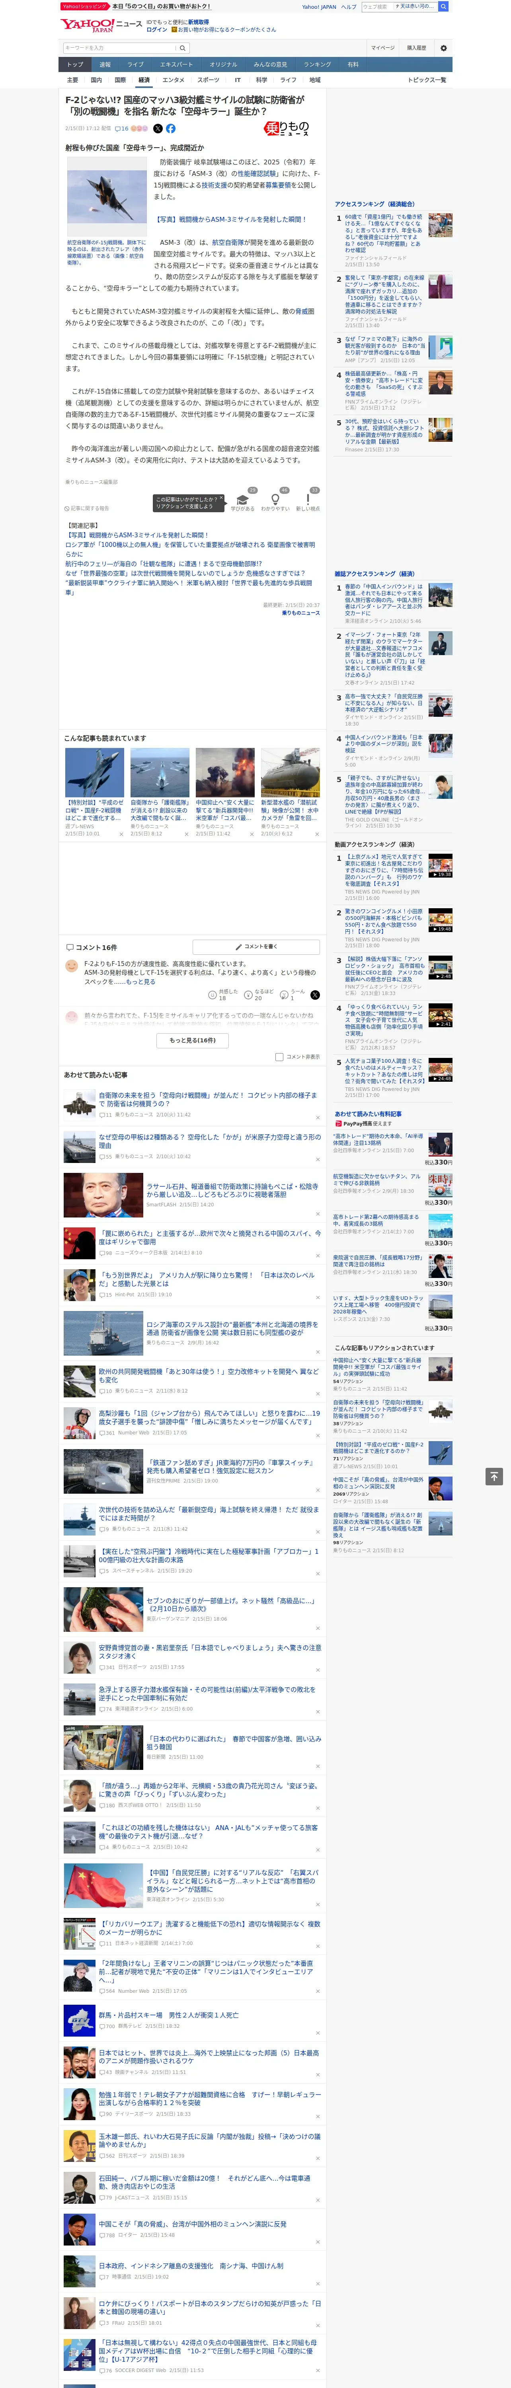Click ヘルプ link in top bar
Screen dimensions: 511x2388
(x=349, y=6)
